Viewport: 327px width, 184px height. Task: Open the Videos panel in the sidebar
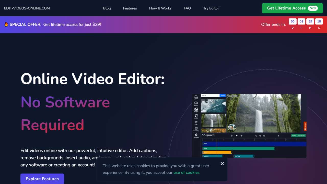click(x=196, y=103)
